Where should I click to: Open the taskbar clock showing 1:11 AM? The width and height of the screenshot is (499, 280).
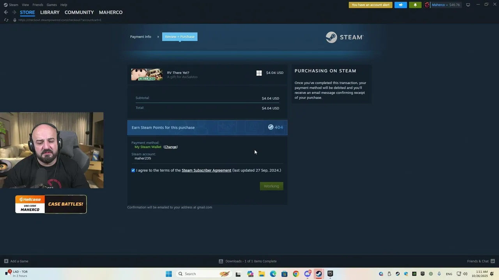pyautogui.click(x=480, y=274)
